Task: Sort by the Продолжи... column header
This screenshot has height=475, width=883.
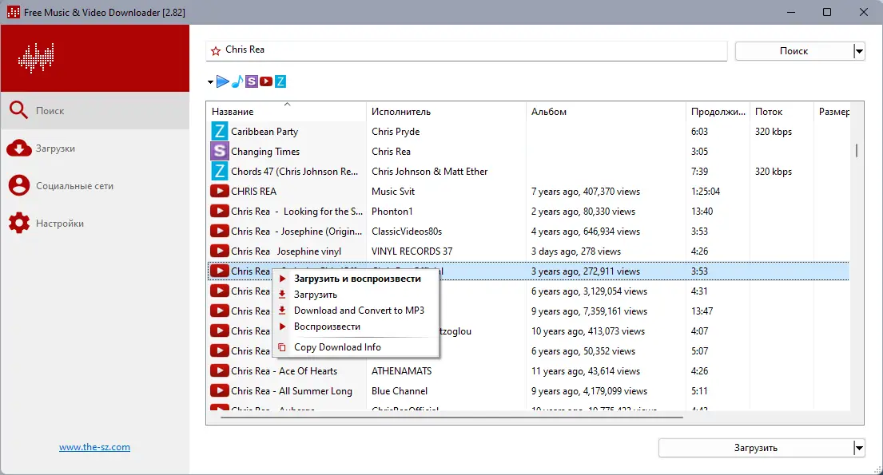Action: click(718, 112)
